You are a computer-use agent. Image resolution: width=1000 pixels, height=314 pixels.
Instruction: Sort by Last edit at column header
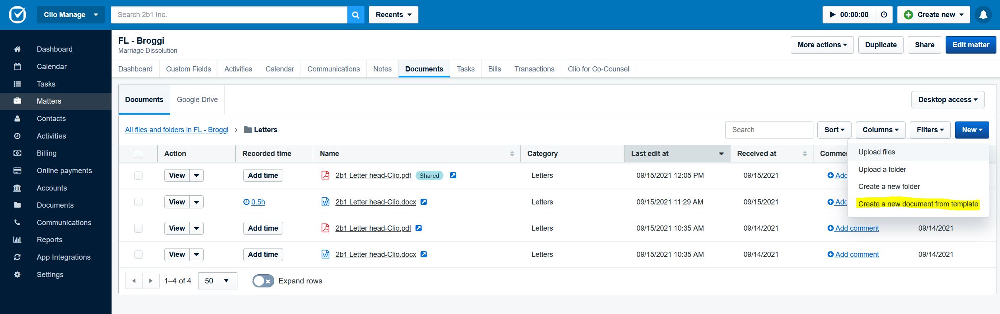coord(677,154)
